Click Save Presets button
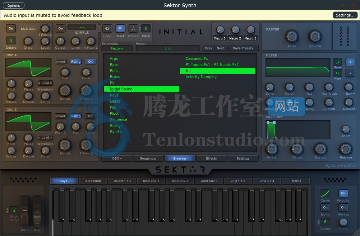 (x=243, y=48)
